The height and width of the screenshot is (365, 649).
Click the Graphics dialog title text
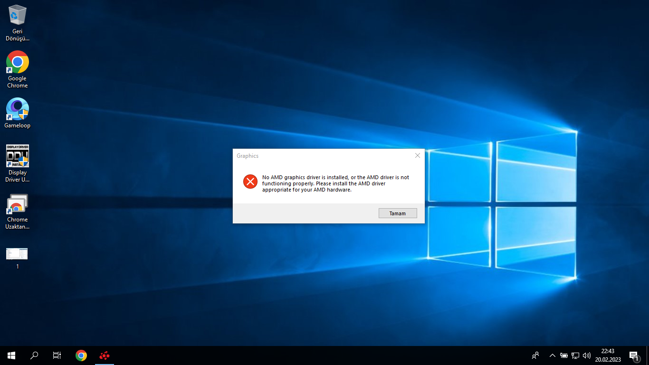click(x=248, y=156)
